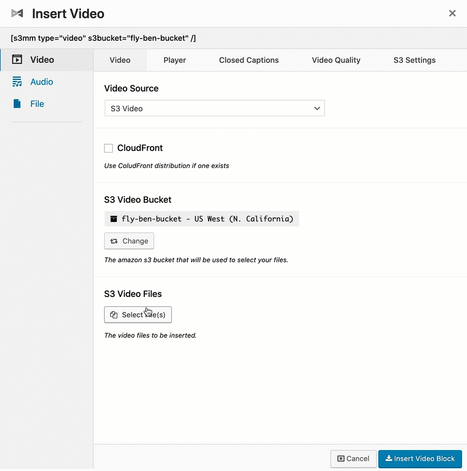
Task: Click the File document icon
Action: [x=17, y=104]
